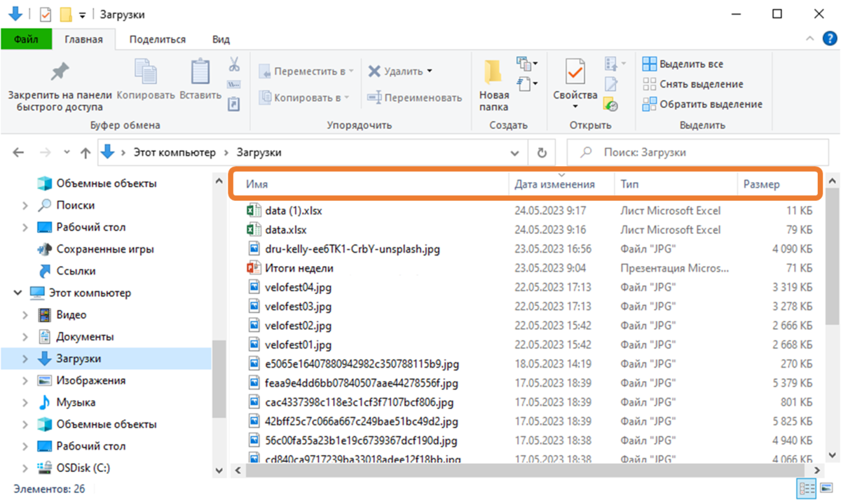Click the Выделить все button
Screen dimensions: 841x500
(x=683, y=64)
